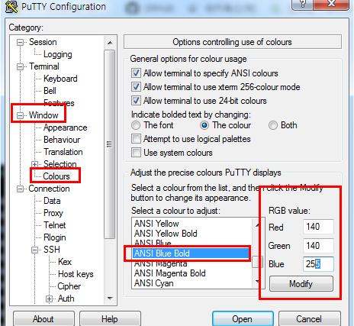The width and height of the screenshot is (354, 326).
Task: Open the Bell category
Action: click(x=50, y=91)
